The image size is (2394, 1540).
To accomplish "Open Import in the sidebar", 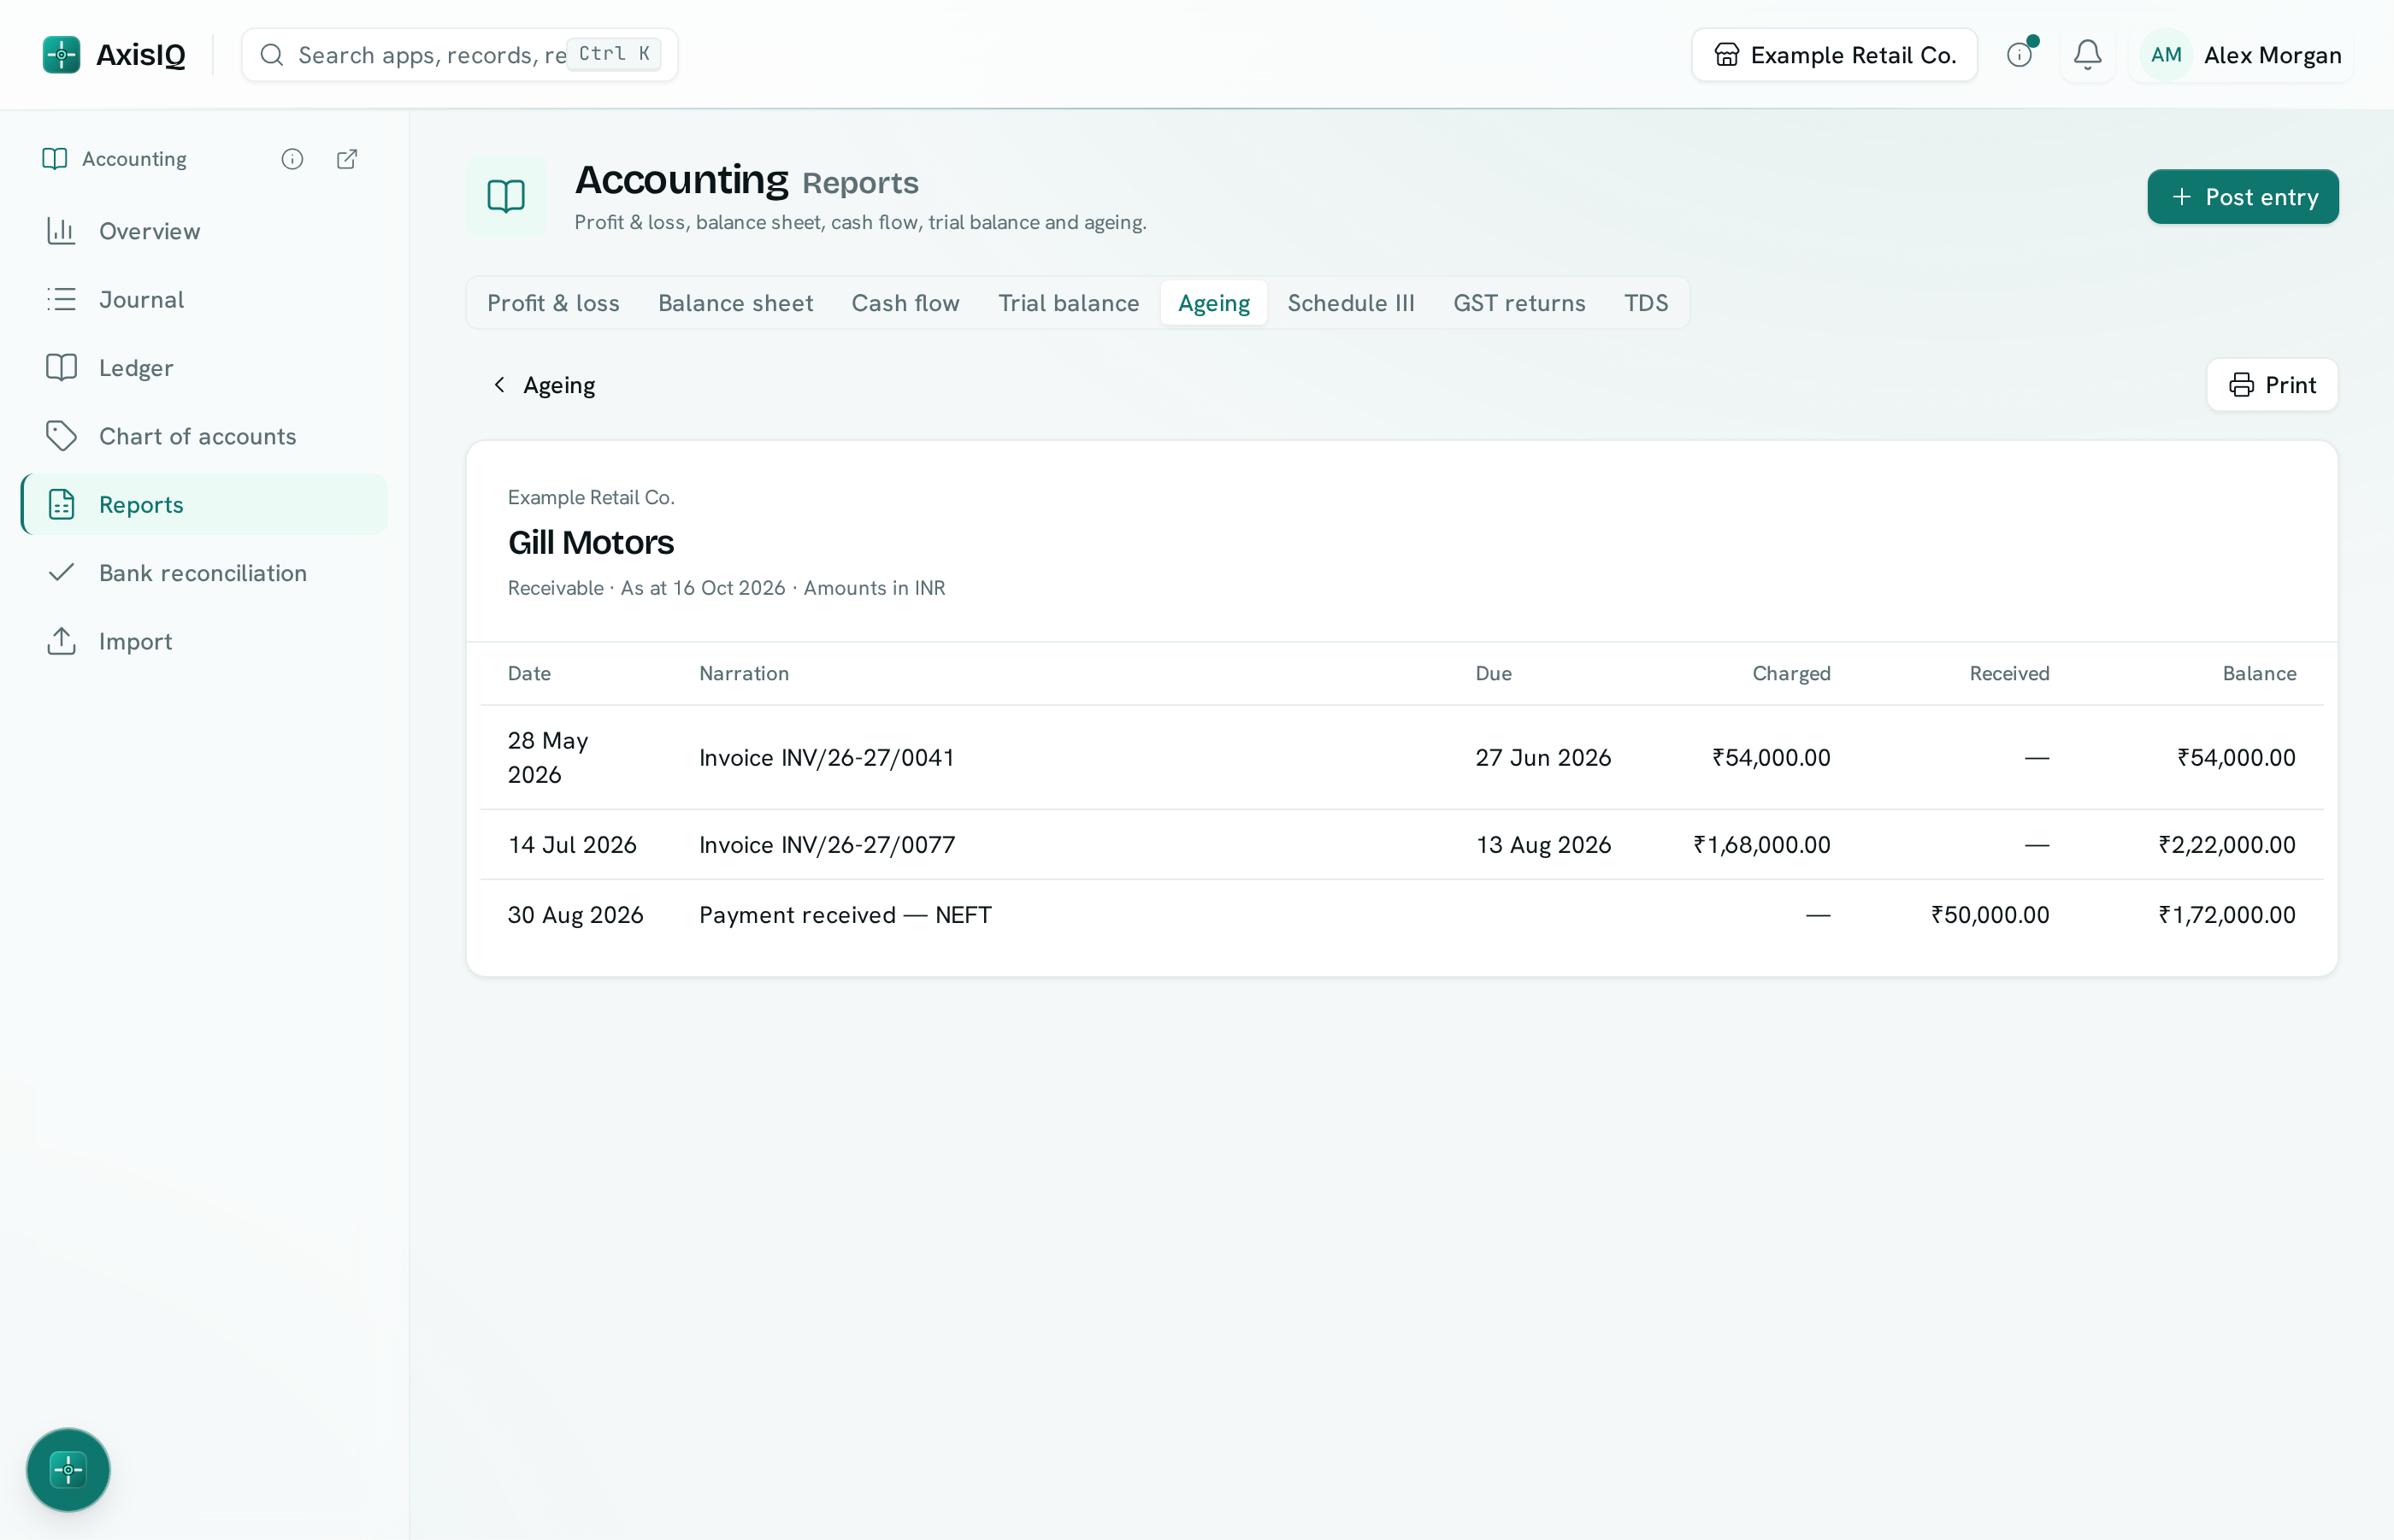I will [x=204, y=641].
